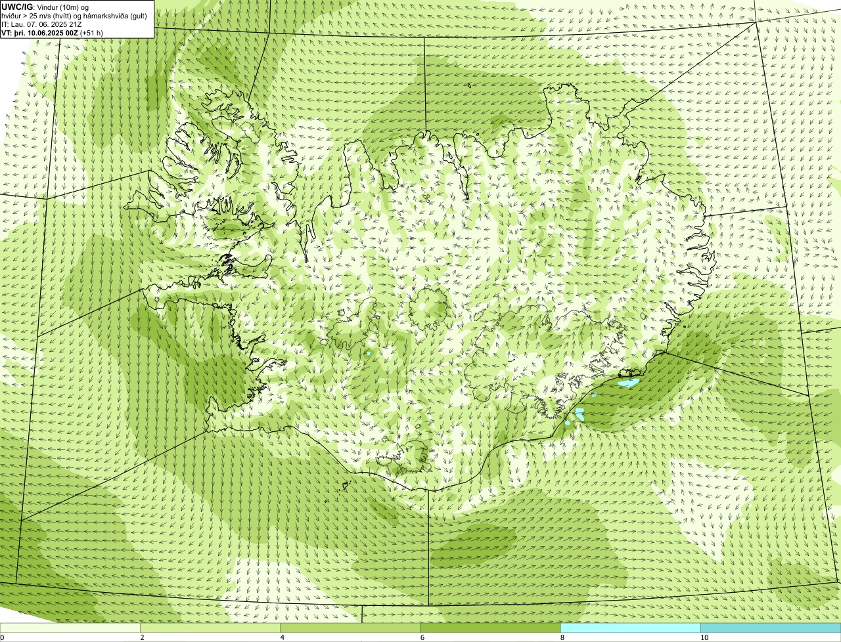The image size is (841, 642).
Task: Click the palest 0–2 m/s legend color band
Action: [70, 628]
